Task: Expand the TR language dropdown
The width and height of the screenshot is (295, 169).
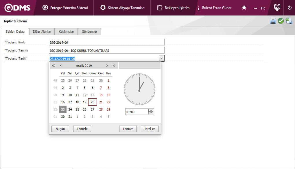Action: point(259,8)
